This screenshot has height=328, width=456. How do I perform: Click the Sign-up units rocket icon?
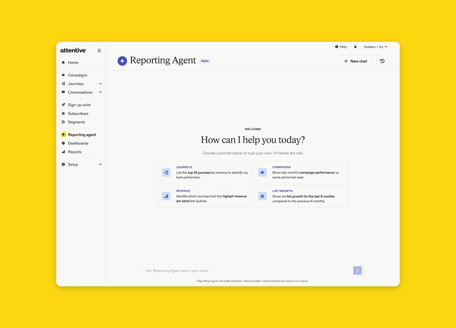coord(63,105)
